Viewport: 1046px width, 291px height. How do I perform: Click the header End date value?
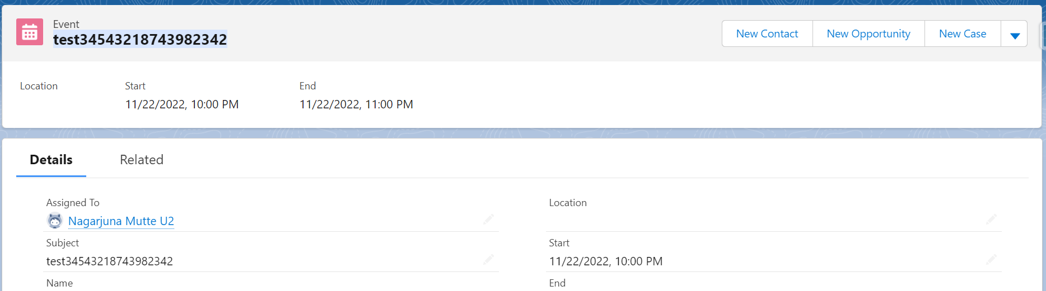click(356, 104)
